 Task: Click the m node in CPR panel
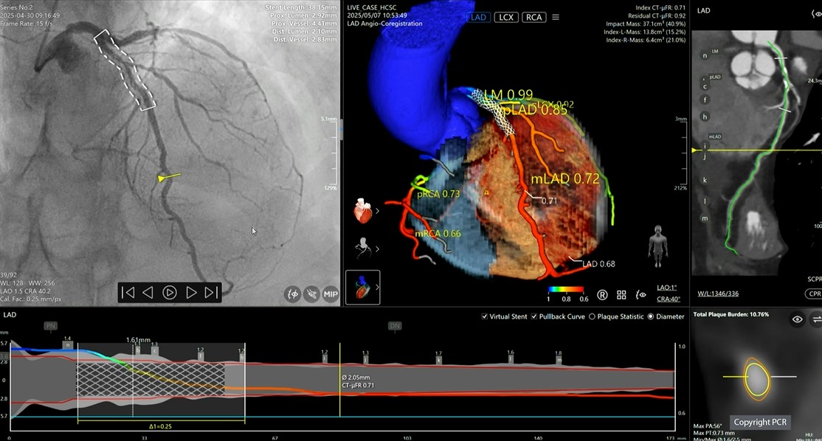tap(705, 218)
